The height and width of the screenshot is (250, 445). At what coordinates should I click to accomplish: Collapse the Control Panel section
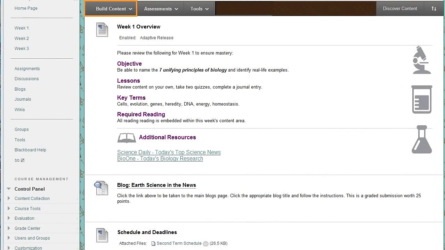tap(9, 189)
